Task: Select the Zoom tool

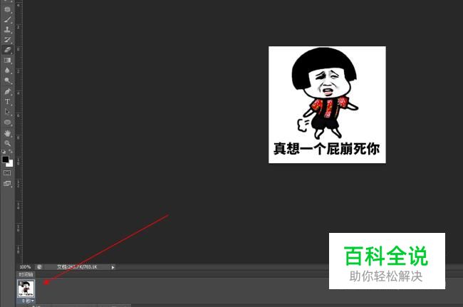Action: [7, 143]
